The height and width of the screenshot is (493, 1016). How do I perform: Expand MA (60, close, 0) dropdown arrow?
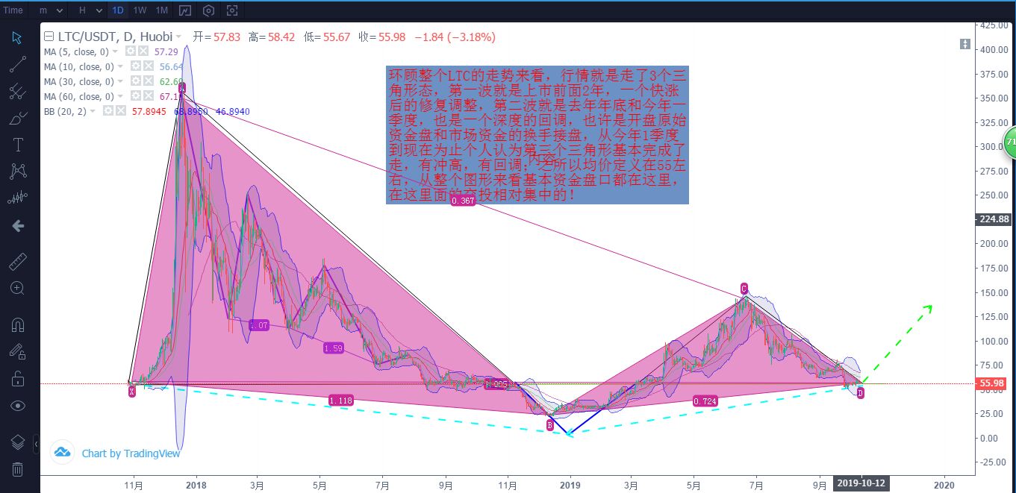coord(121,96)
